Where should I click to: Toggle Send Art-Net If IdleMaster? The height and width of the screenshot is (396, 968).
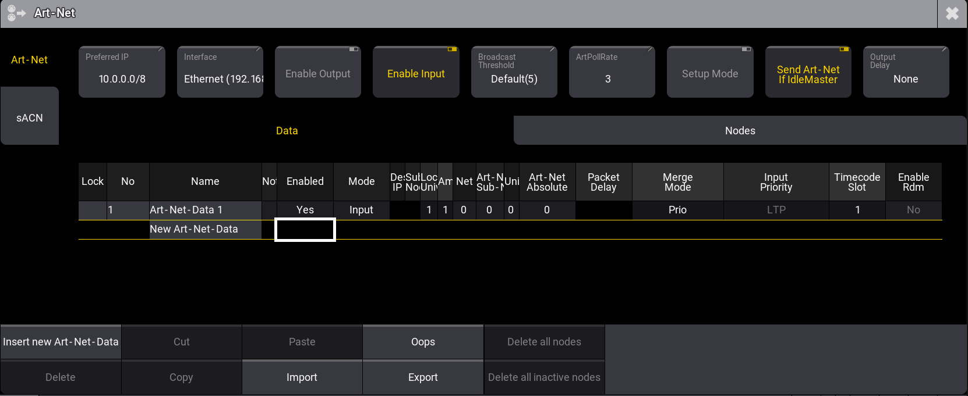tap(808, 73)
